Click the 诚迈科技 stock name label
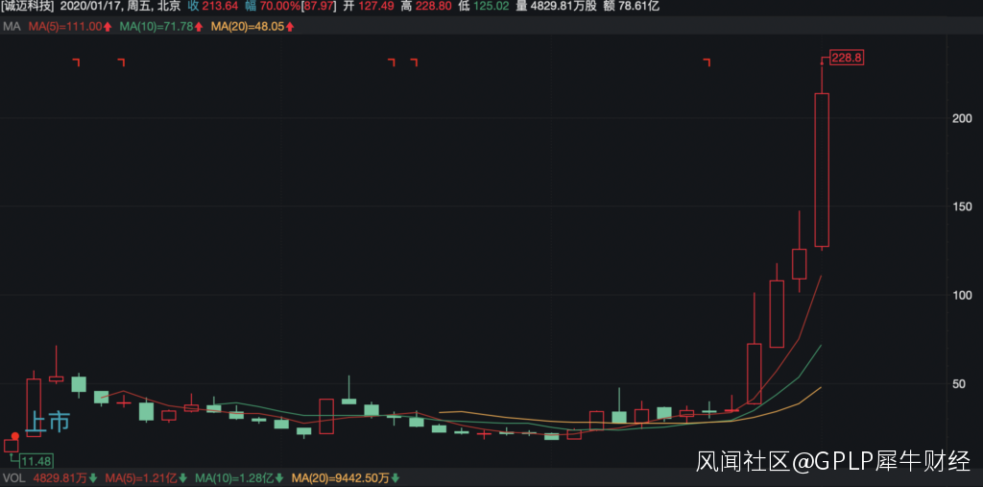Image resolution: width=983 pixels, height=487 pixels. (28, 8)
